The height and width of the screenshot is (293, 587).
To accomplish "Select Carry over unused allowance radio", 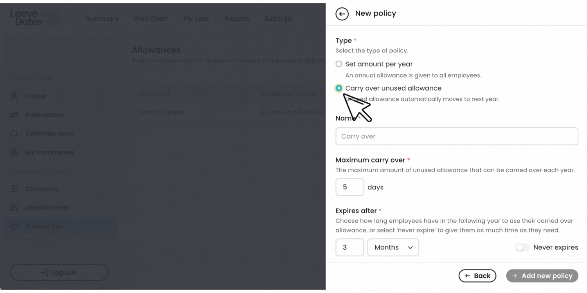I will click(339, 88).
